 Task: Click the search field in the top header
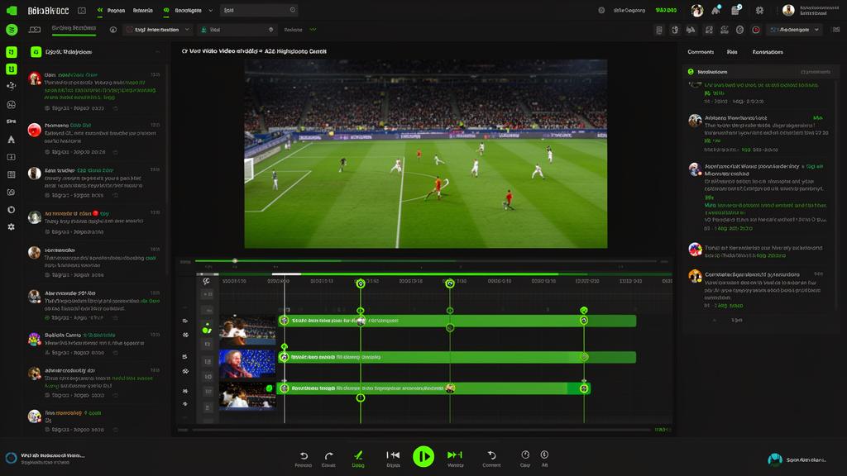click(x=259, y=10)
